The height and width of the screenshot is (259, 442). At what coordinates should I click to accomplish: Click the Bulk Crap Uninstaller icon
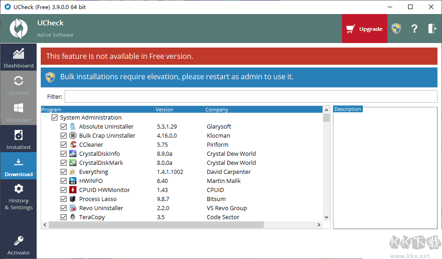[x=73, y=135]
